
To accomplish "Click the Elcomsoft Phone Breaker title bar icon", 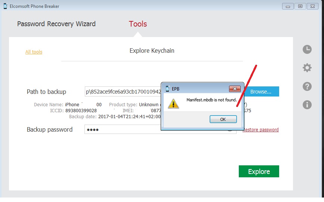I will (x=5, y=6).
